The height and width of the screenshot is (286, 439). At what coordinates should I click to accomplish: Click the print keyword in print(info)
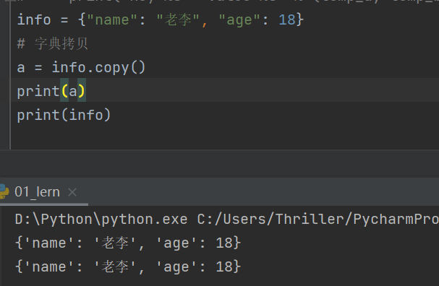tap(38, 115)
